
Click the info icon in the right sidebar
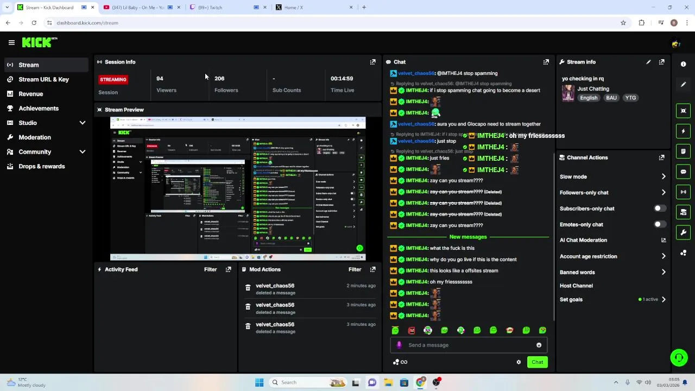(x=683, y=64)
